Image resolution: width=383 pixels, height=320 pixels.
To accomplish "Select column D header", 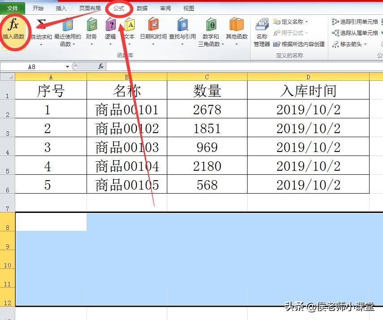I will coord(308,77).
